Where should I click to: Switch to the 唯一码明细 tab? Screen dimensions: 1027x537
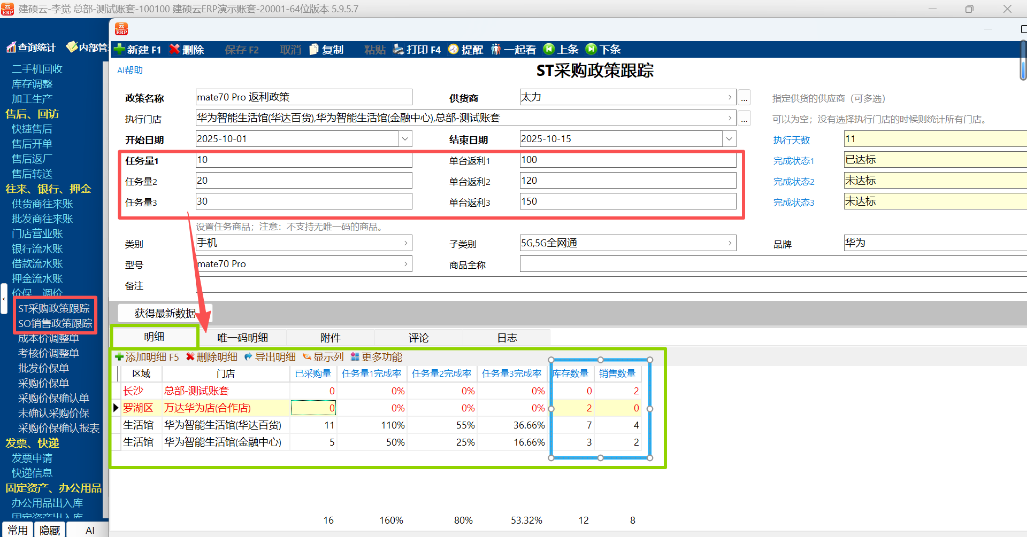[x=242, y=338]
